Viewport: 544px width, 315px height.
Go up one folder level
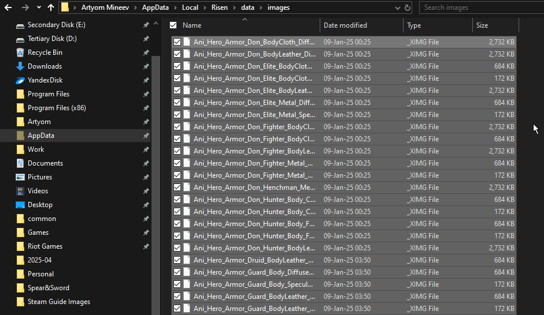[x=51, y=7]
